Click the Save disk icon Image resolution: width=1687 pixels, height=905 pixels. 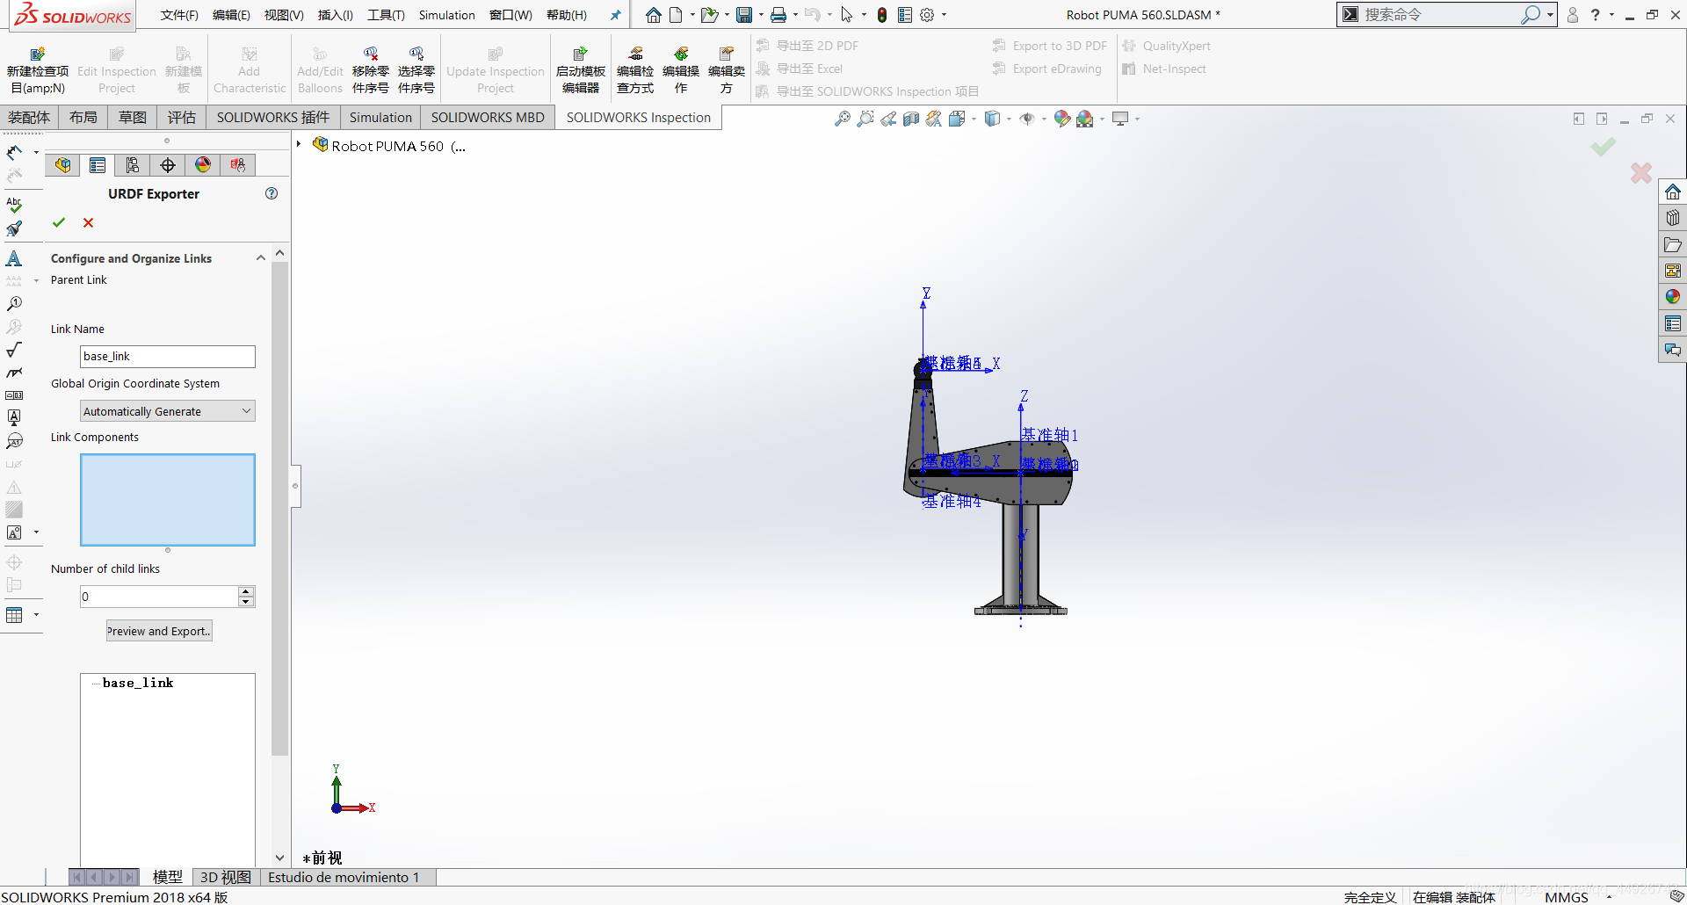[744, 15]
